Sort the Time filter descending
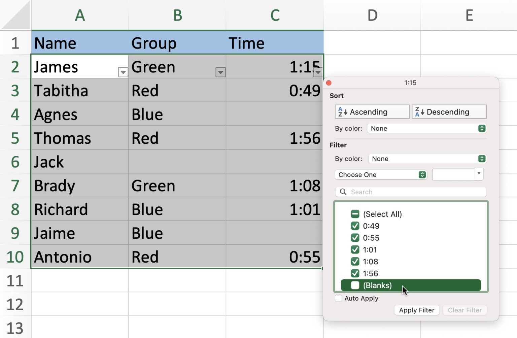Viewport: 517px width, 338px height. [x=449, y=111]
